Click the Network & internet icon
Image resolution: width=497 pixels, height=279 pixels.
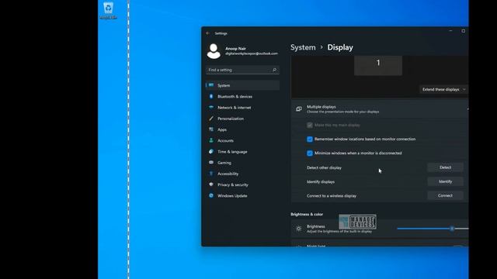(x=211, y=107)
